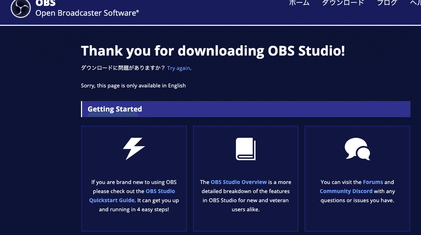Open the ホーム navigation item
421x235 pixels.
tap(299, 3)
